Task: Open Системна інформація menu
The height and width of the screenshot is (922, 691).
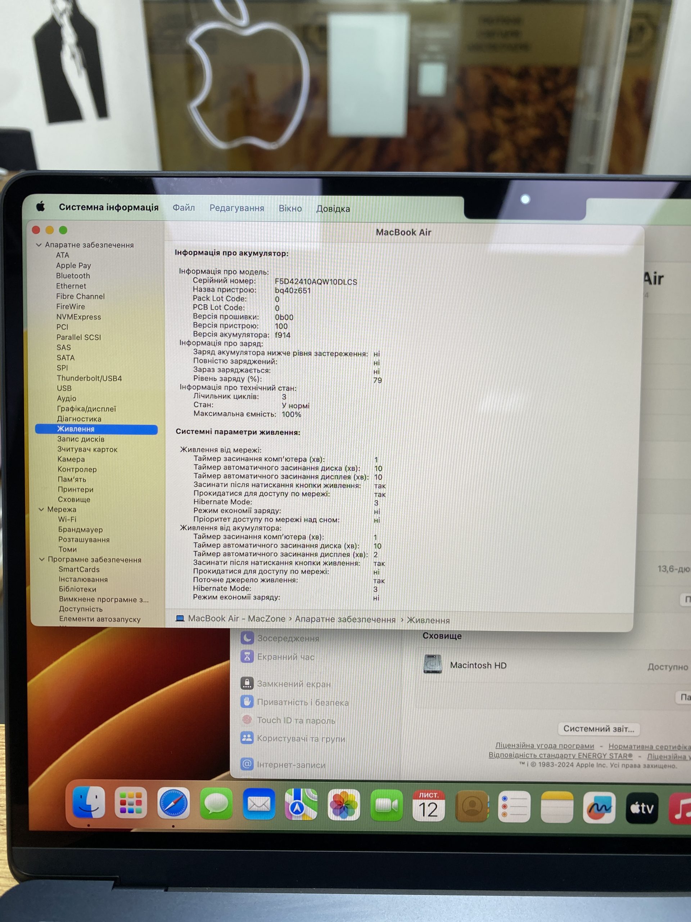Action: coord(109,207)
